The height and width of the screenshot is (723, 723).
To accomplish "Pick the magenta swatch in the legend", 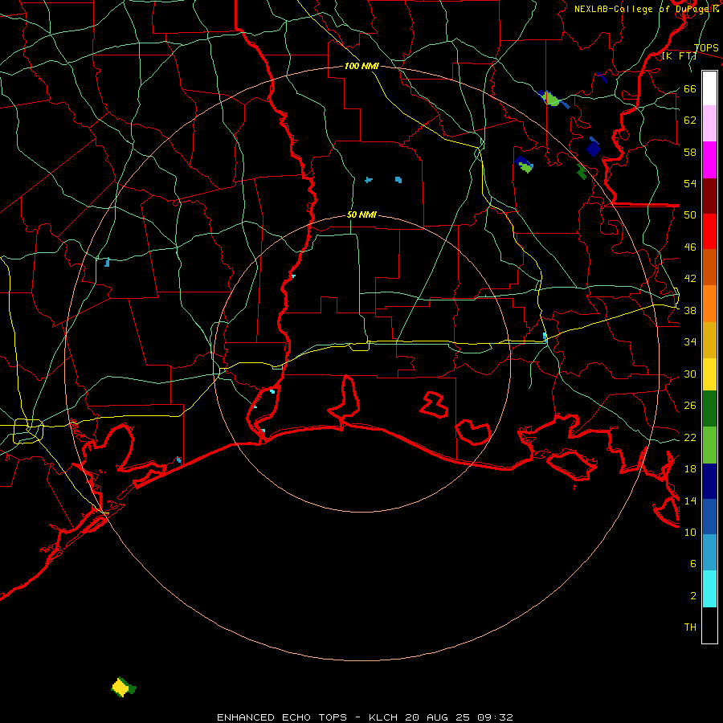I will click(709, 160).
